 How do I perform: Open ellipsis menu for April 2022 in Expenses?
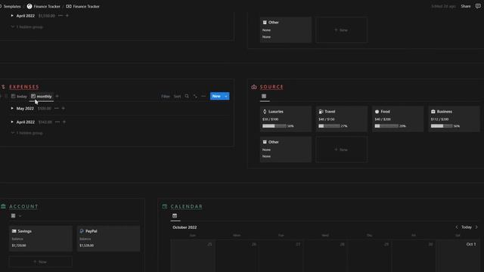point(57,122)
